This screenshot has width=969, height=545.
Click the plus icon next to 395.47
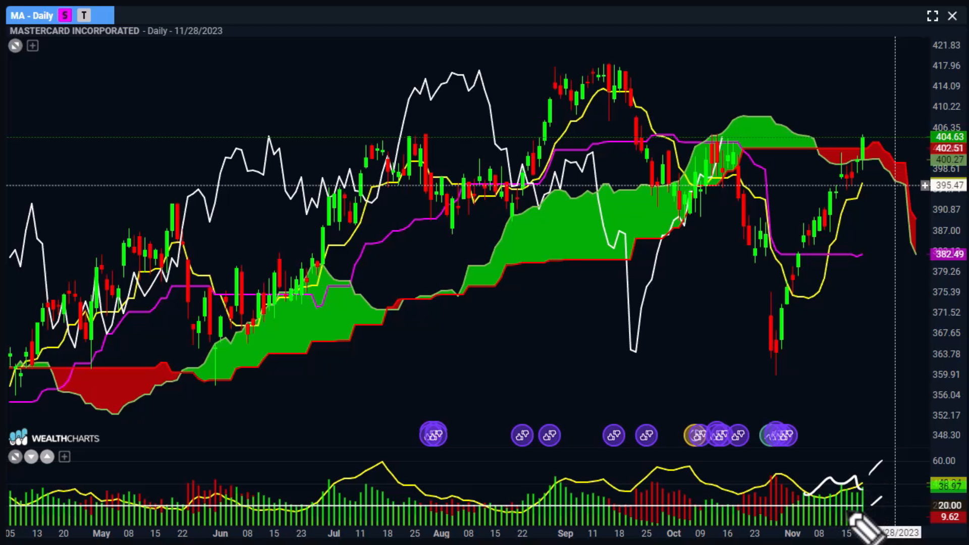tap(925, 185)
